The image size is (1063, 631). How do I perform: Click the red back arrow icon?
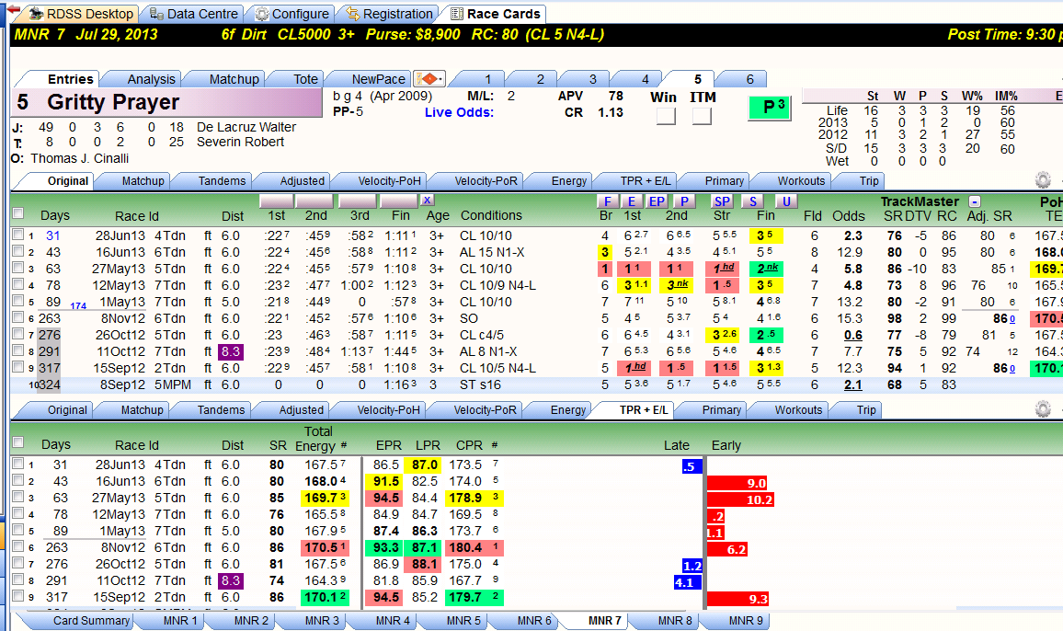tap(12, 9)
